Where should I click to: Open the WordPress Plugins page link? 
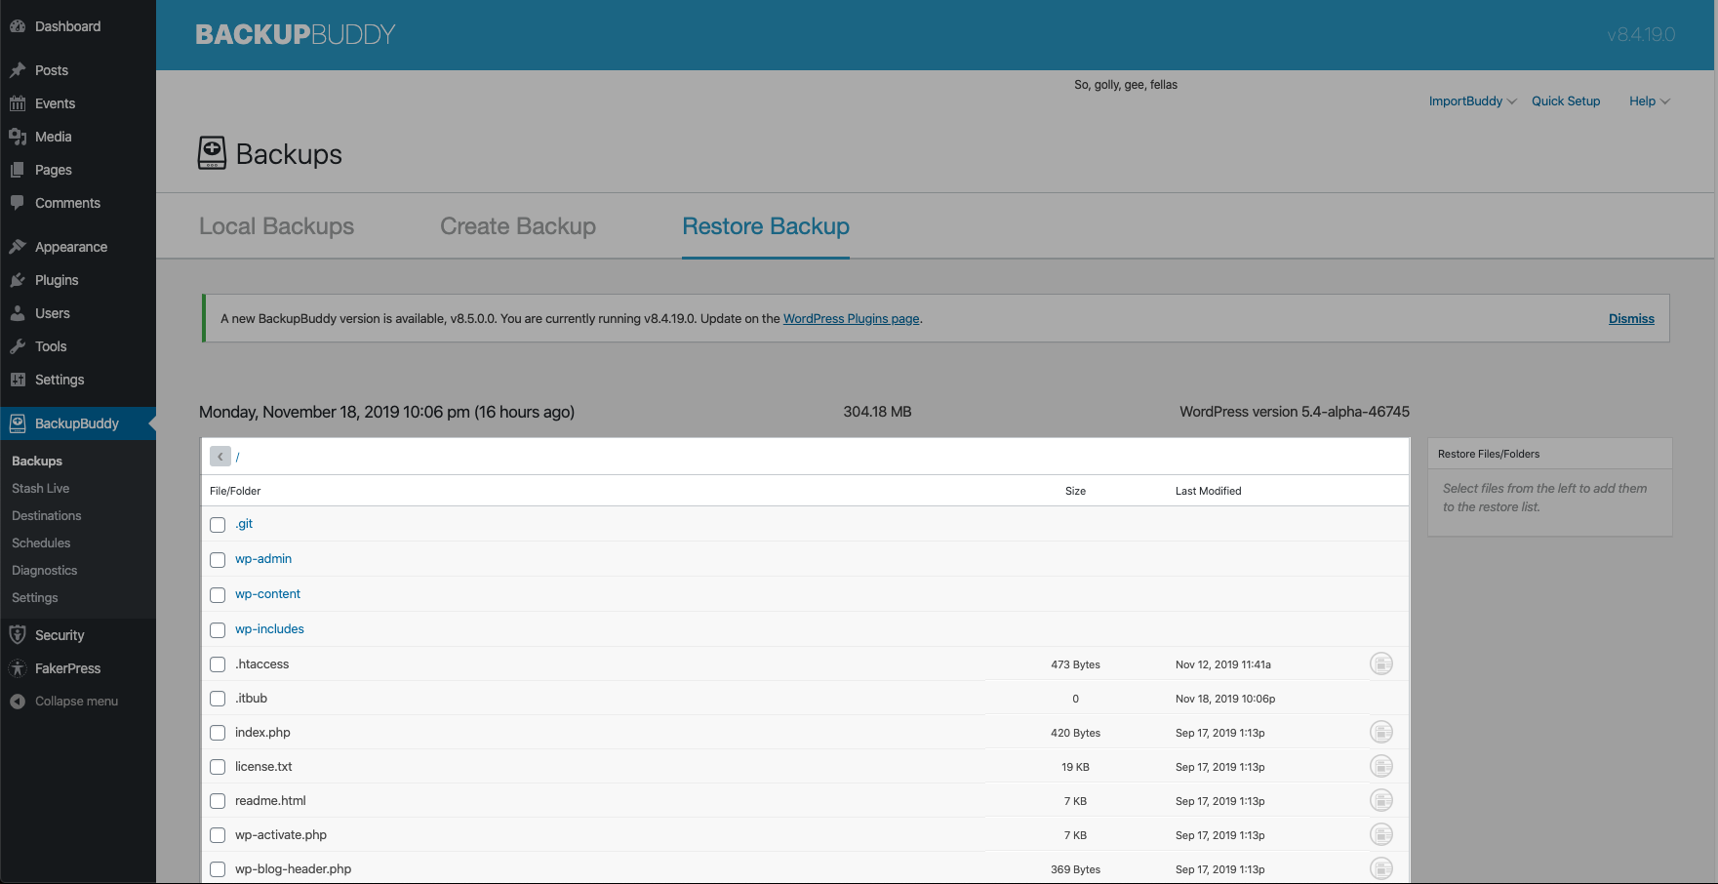coord(852,318)
